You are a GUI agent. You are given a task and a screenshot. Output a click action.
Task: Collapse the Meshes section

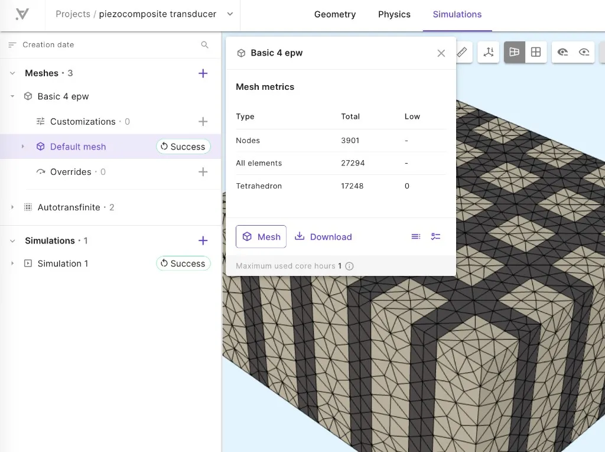[x=12, y=73]
